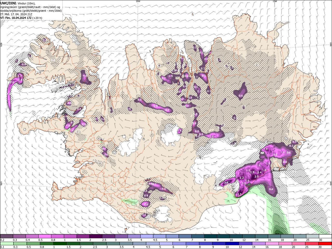Select the 8 swatch in the lower blue scale
The image size is (332, 249).
(x=205, y=244)
